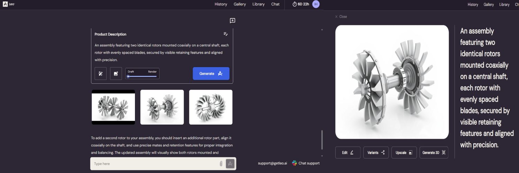Click the attachment paperclip icon
This screenshot has width=519, height=173.
[x=221, y=164]
